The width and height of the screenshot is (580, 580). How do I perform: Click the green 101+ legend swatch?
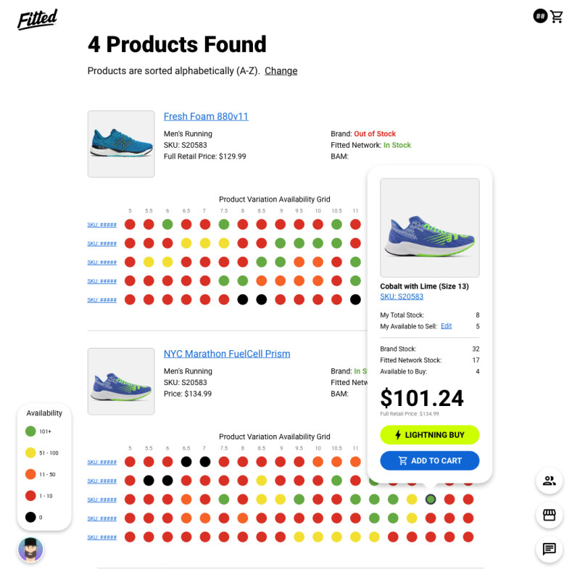(x=30, y=431)
